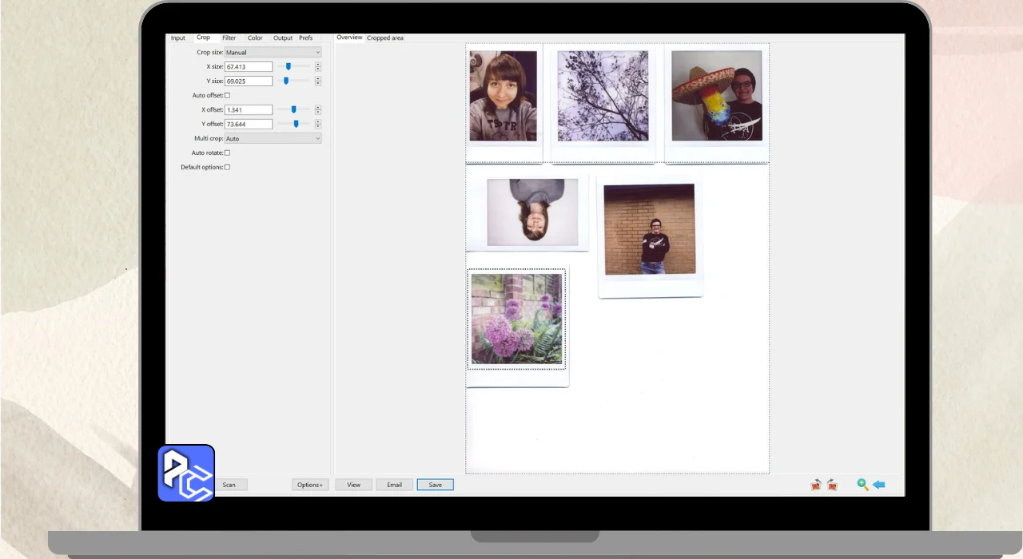Click the Y offset slider handle
The height and width of the screenshot is (559, 1023).
[x=297, y=124]
